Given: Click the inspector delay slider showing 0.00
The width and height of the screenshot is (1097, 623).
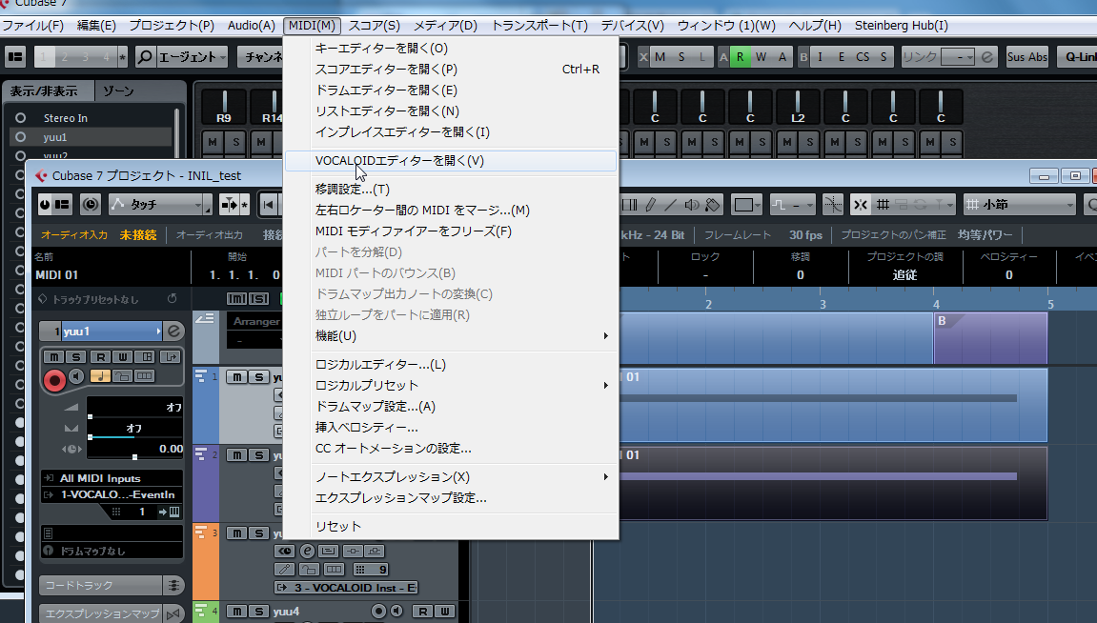Looking at the screenshot, I should tap(134, 449).
